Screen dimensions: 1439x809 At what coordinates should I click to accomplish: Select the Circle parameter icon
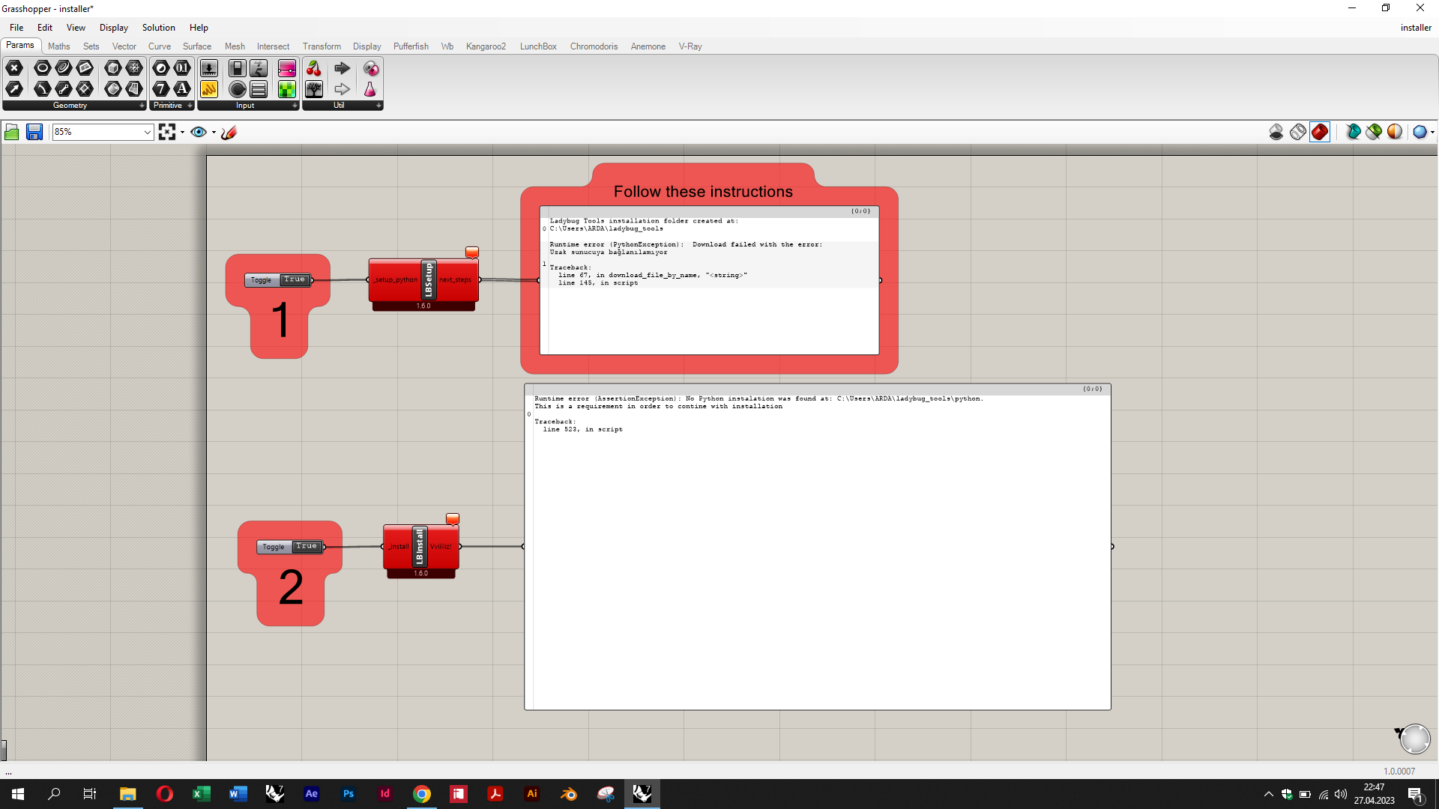[x=43, y=68]
